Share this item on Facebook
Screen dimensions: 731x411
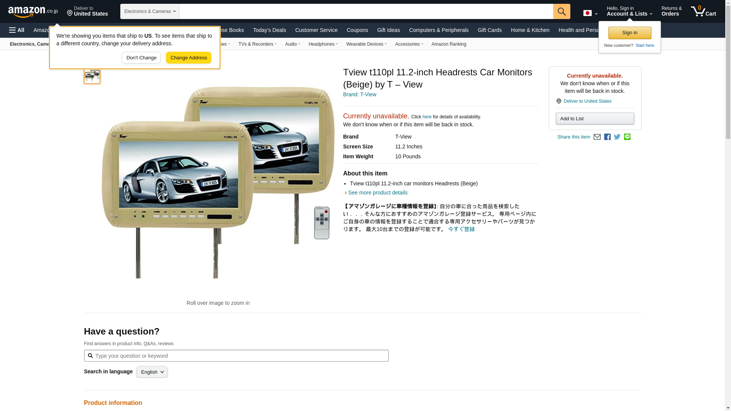607,137
